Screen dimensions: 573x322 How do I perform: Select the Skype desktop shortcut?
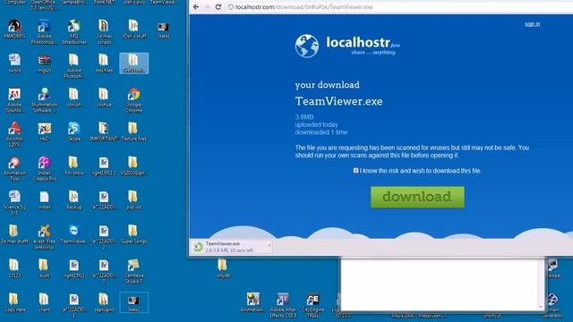pyautogui.click(x=74, y=131)
